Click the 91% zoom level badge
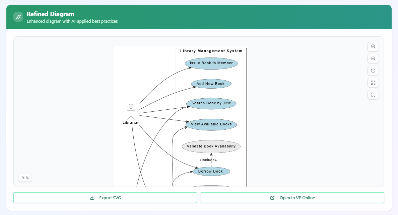Image resolution: width=398 pixels, height=215 pixels. 25,178
